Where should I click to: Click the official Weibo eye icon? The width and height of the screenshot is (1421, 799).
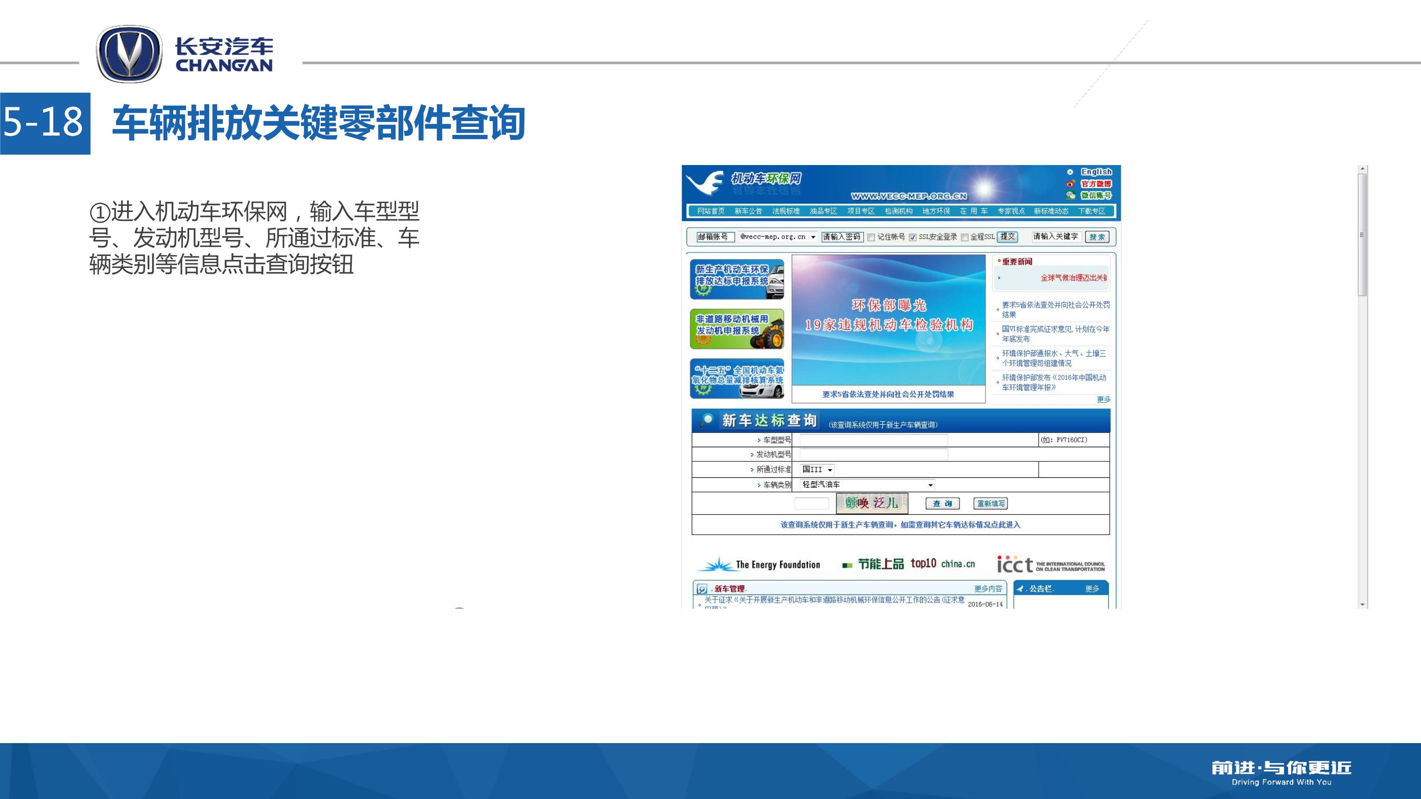(x=1070, y=184)
